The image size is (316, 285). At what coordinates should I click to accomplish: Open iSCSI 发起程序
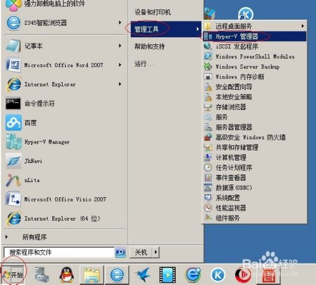[255, 46]
